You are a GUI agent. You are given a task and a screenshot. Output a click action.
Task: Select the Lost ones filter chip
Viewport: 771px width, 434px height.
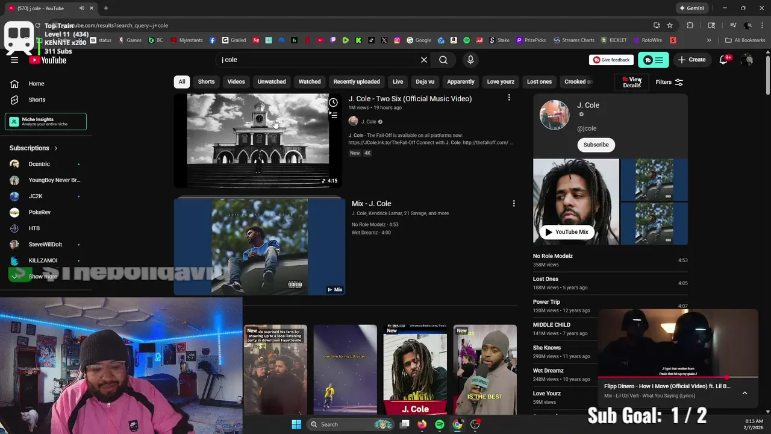click(x=539, y=81)
